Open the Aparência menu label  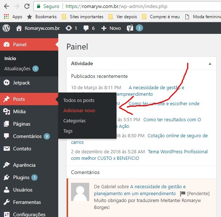click(x=24, y=165)
